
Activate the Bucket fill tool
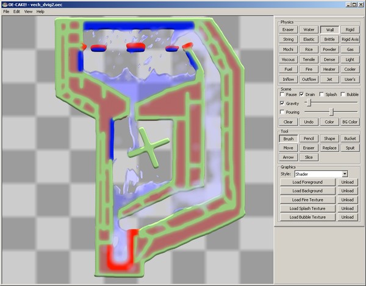click(x=350, y=139)
